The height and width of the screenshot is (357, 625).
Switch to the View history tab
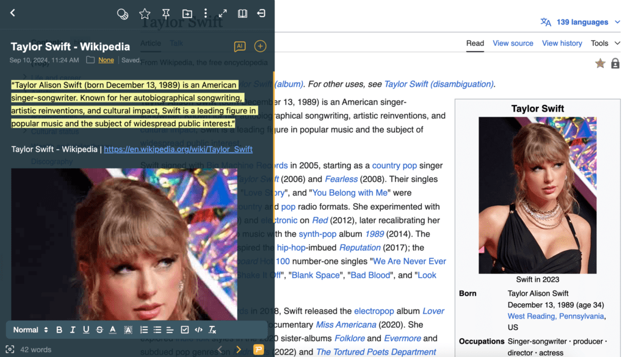click(x=562, y=43)
